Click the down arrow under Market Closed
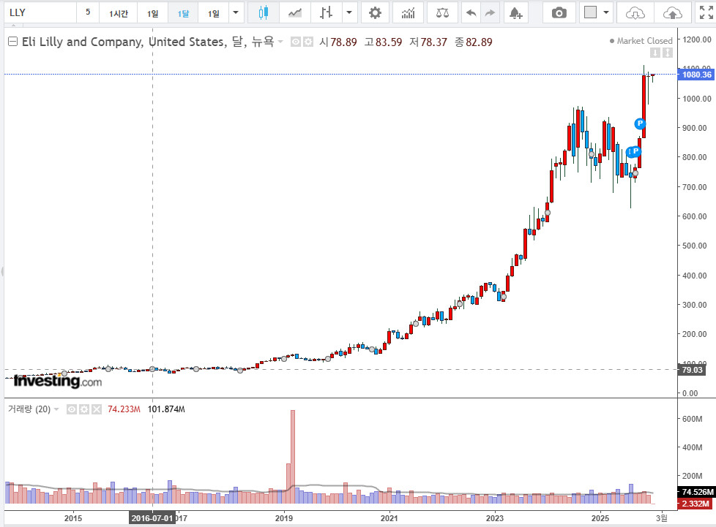The height and width of the screenshot is (527, 716). click(x=655, y=53)
